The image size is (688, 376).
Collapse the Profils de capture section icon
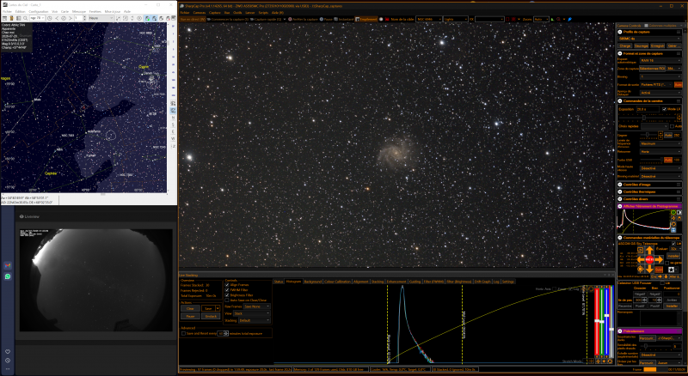[620, 32]
